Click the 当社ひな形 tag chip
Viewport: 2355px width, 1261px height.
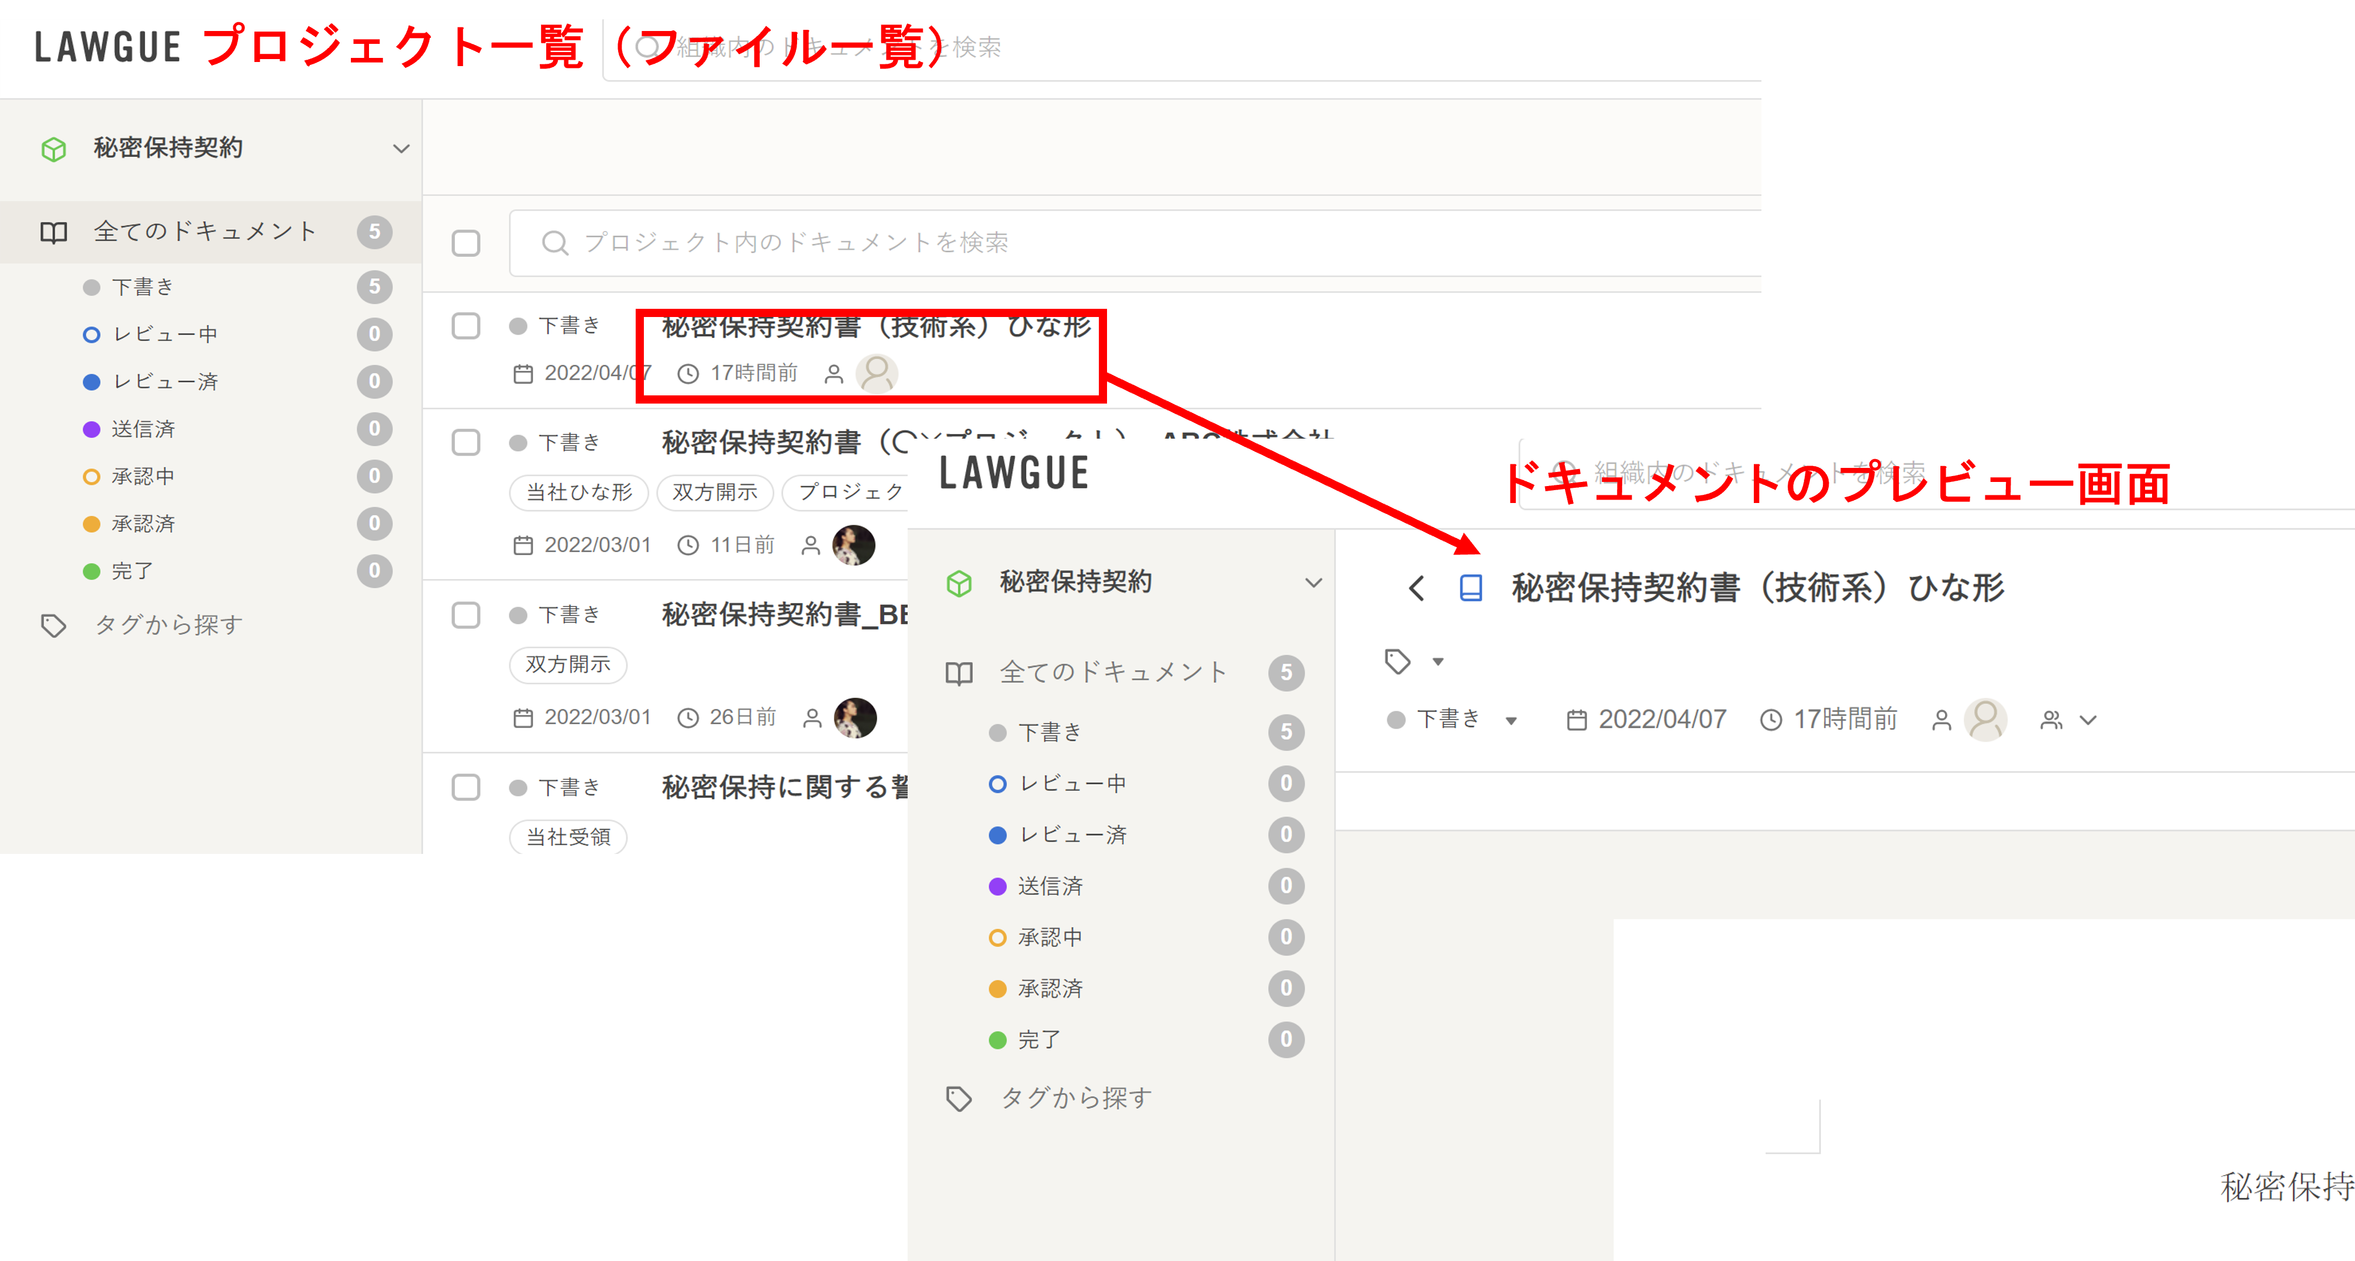[579, 492]
